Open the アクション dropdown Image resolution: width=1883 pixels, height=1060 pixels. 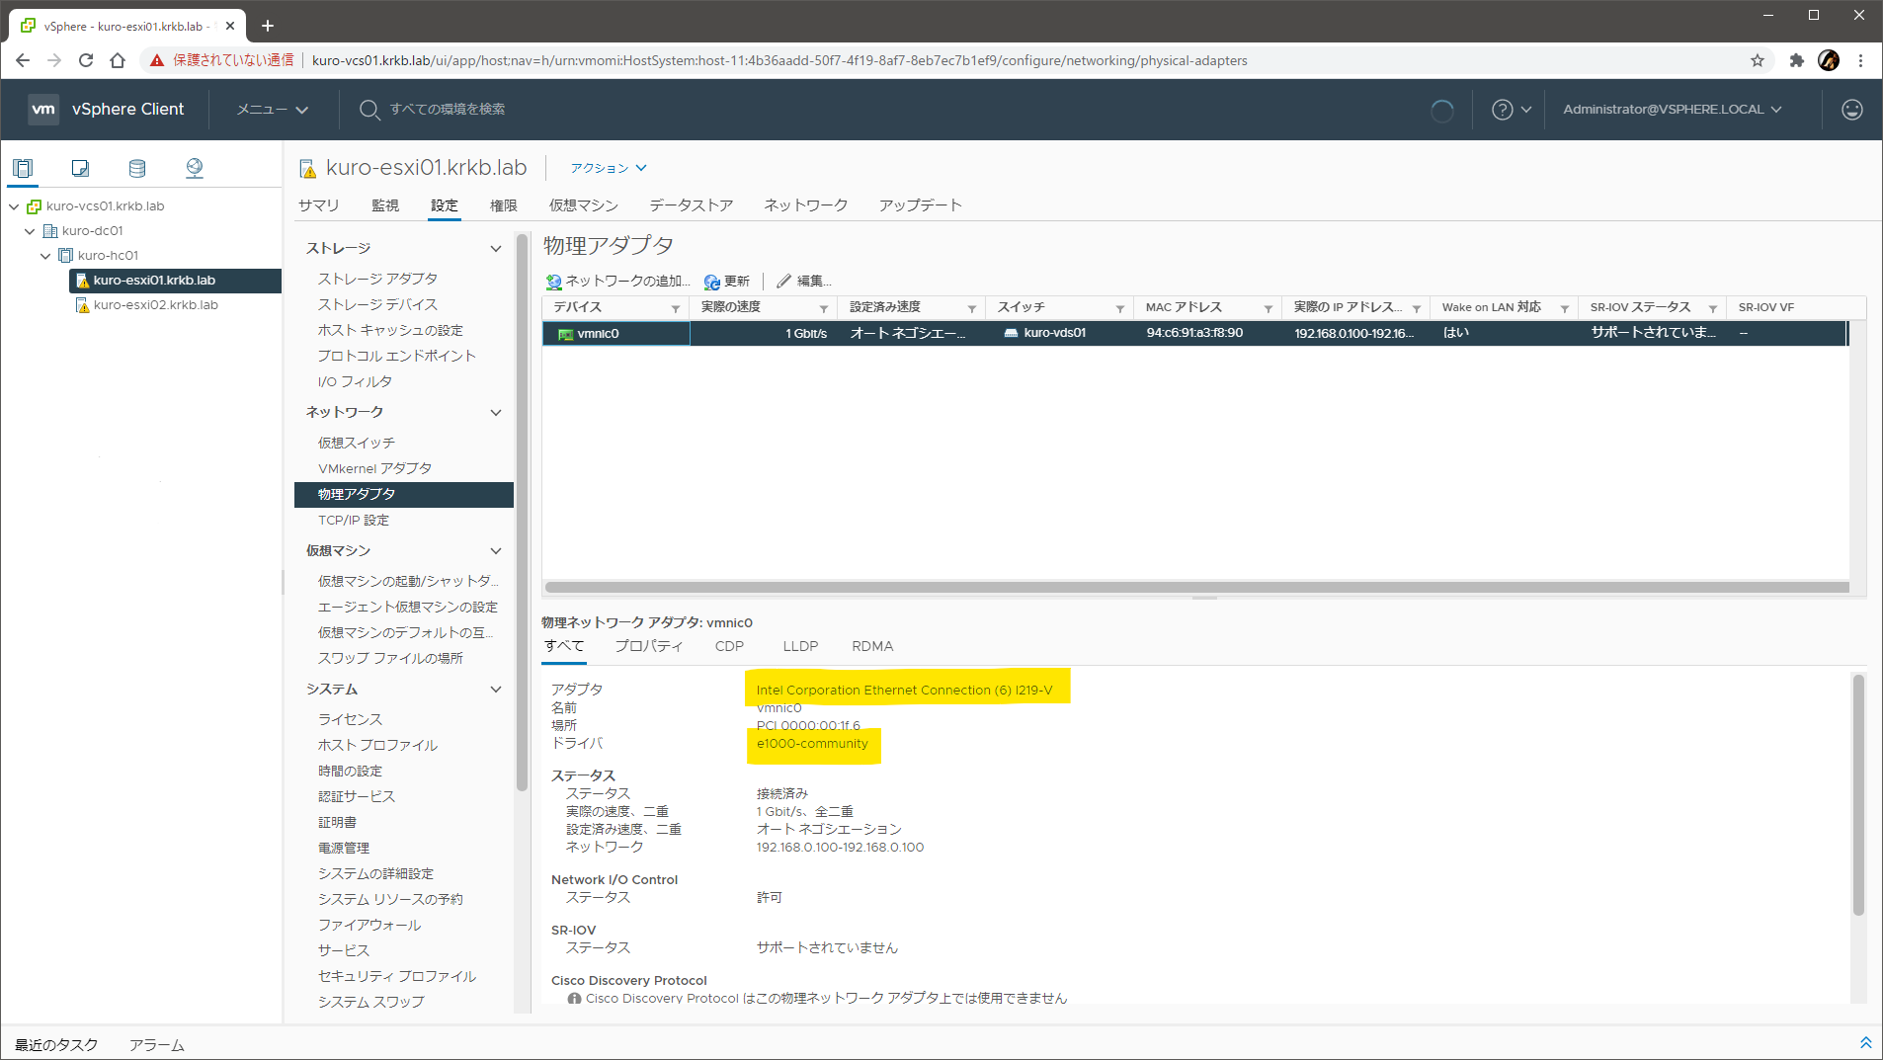click(609, 168)
